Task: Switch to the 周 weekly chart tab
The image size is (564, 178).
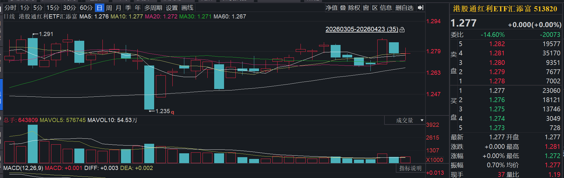Action: 109,8
